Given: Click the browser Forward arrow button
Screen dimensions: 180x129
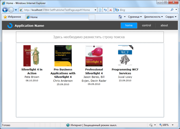Looking at the screenshot, I should coord(11,10).
